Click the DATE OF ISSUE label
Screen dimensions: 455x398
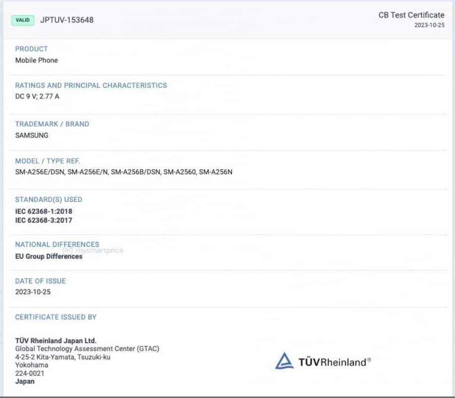(x=41, y=281)
